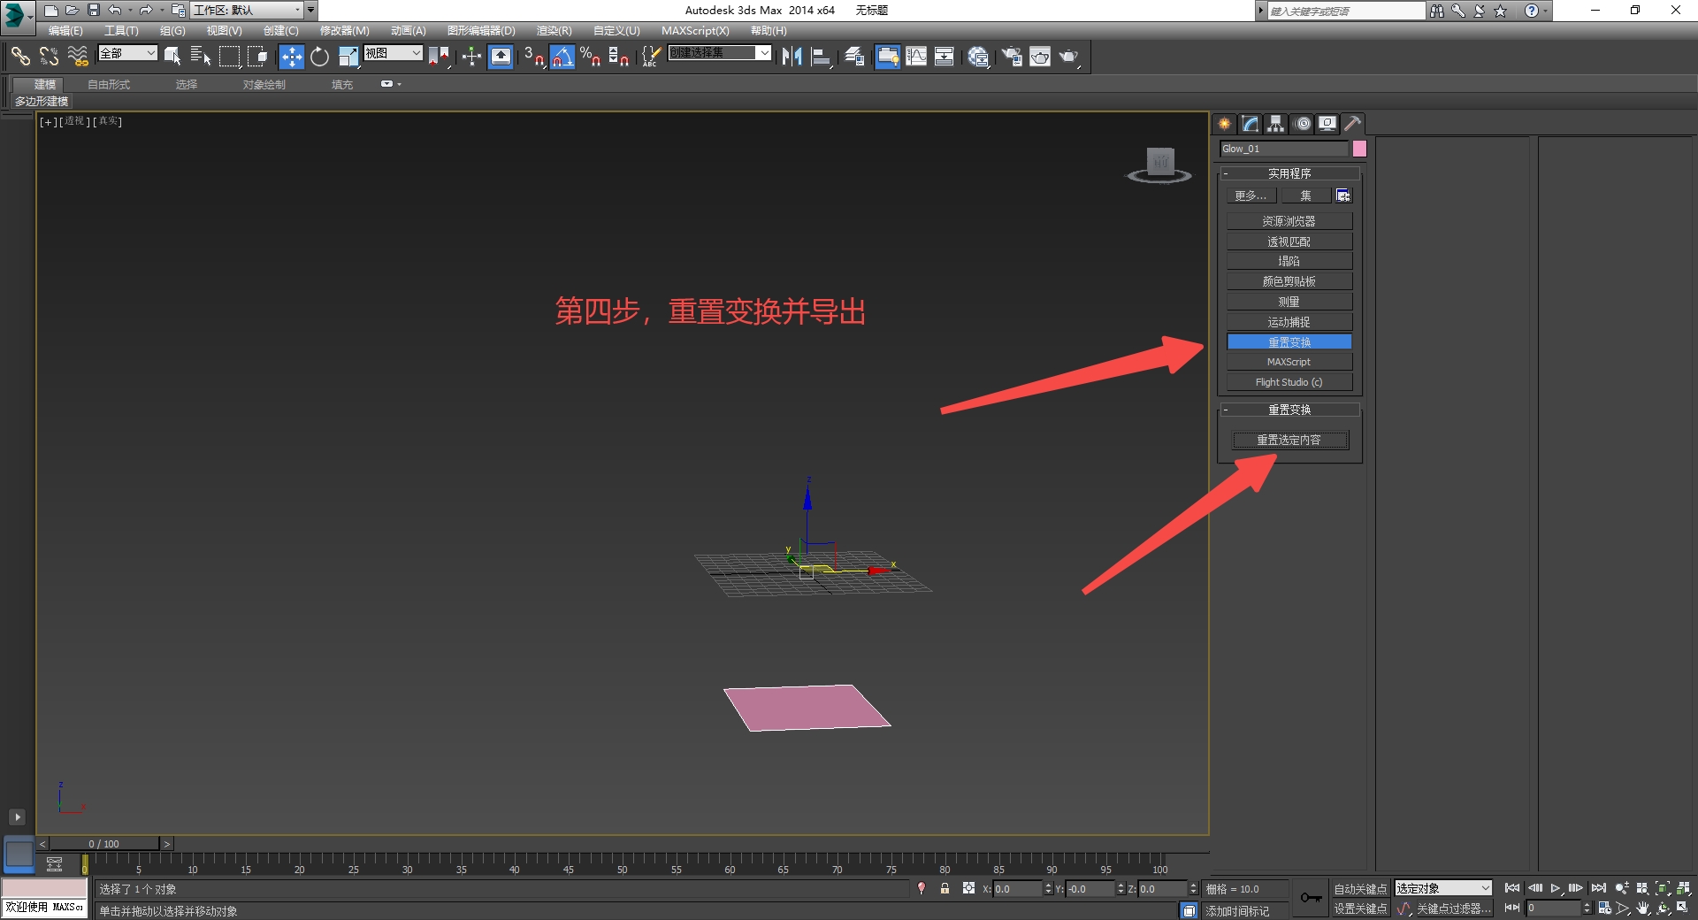1698x920 pixels.
Task: Open the 渲染(R) menu
Action: pyautogui.click(x=554, y=31)
